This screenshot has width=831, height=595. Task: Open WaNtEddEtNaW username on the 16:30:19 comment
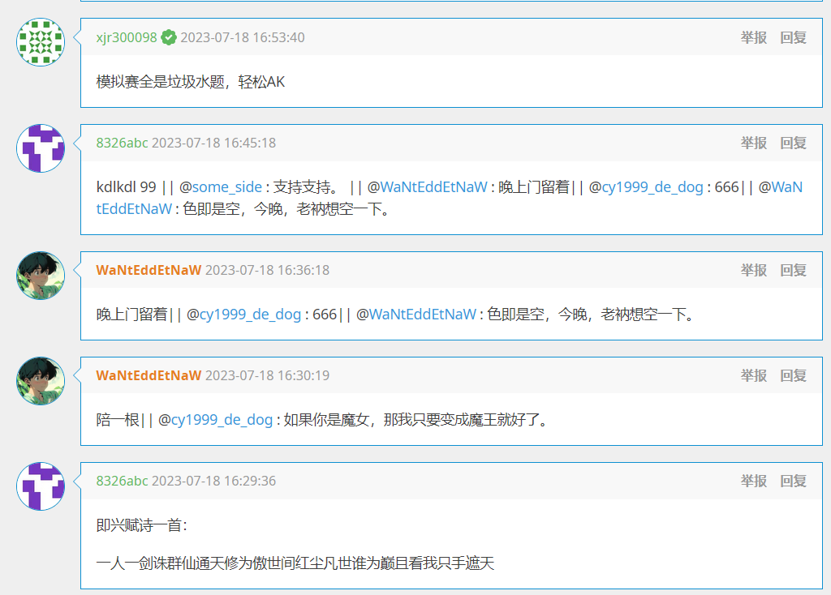point(149,375)
